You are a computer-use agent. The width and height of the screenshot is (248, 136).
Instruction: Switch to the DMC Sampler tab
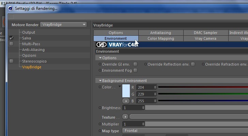[x=206, y=33]
